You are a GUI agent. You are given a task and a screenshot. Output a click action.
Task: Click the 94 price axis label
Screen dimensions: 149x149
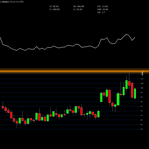point(142,97)
